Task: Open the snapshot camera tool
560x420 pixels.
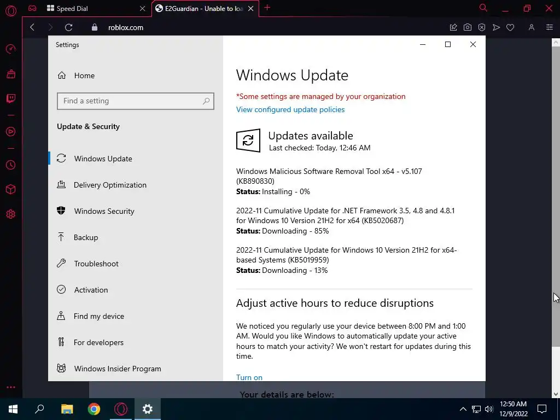Action: (467, 27)
